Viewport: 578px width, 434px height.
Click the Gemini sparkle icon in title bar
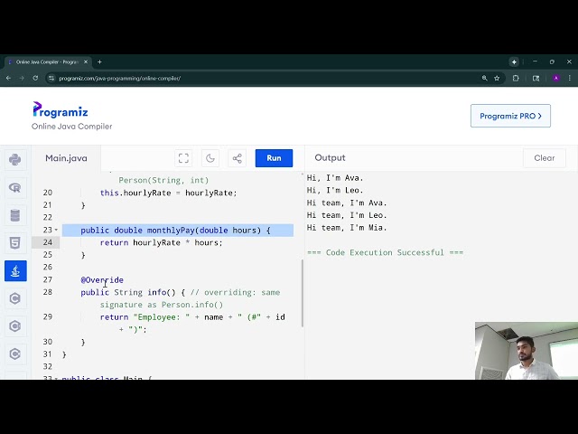[x=514, y=62]
